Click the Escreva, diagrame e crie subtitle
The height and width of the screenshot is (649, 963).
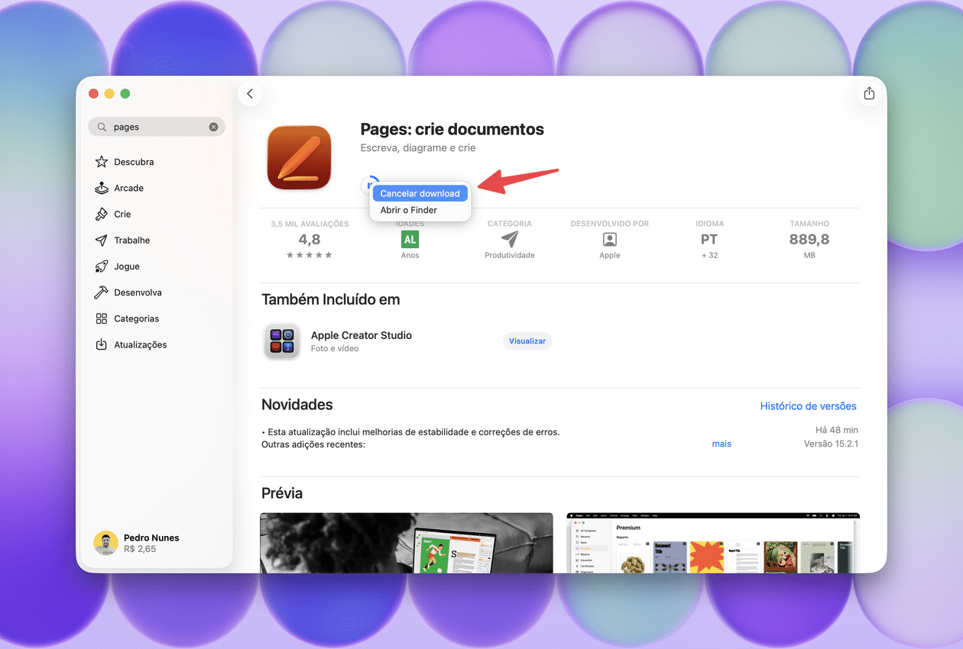point(418,147)
